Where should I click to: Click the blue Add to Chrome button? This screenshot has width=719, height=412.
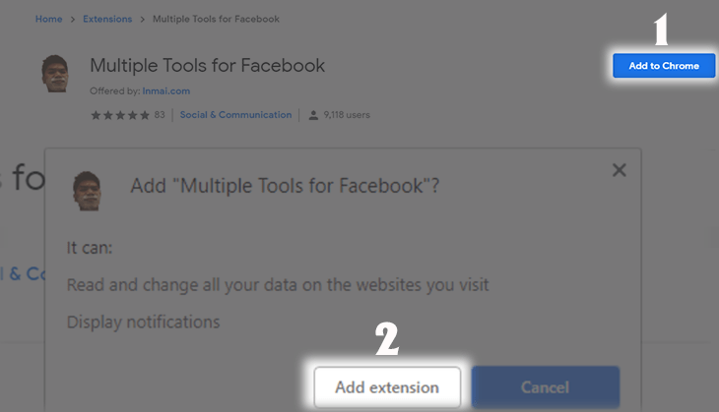664,66
